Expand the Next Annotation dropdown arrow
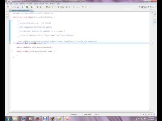The image size is (162, 121). 76,7
